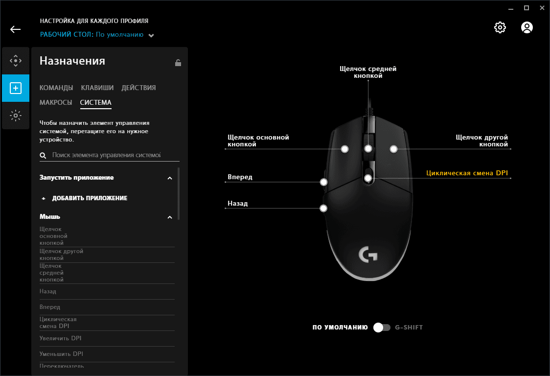Switch to the ДЕЙСТВИЯ tab
The width and height of the screenshot is (550, 376).
coord(138,88)
